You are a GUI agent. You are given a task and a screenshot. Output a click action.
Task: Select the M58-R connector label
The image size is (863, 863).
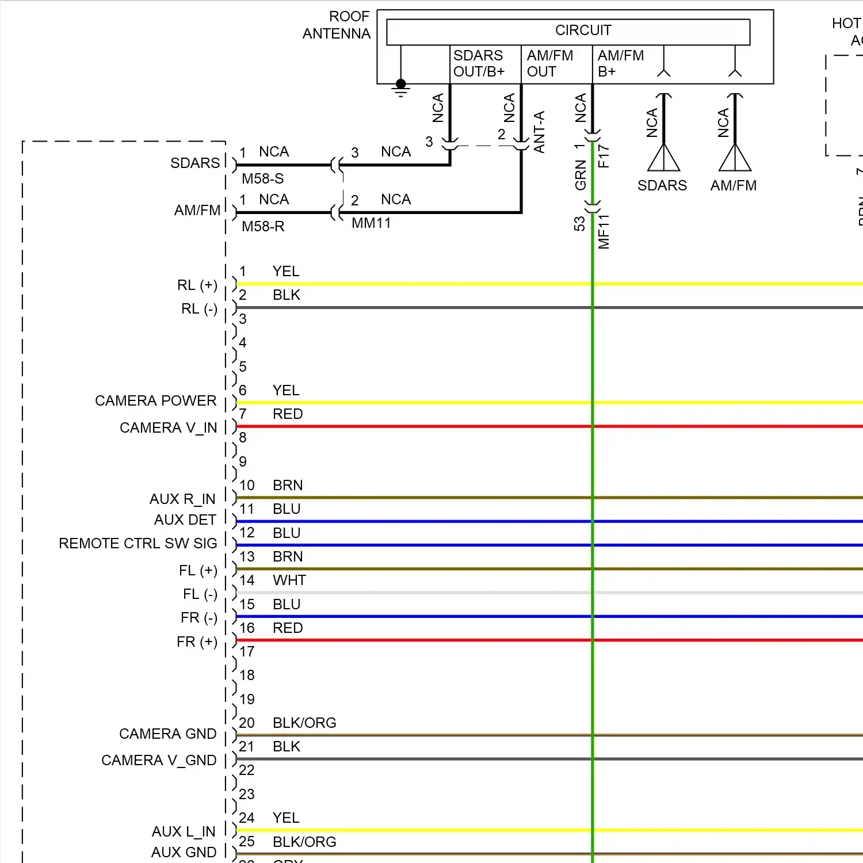click(x=263, y=226)
